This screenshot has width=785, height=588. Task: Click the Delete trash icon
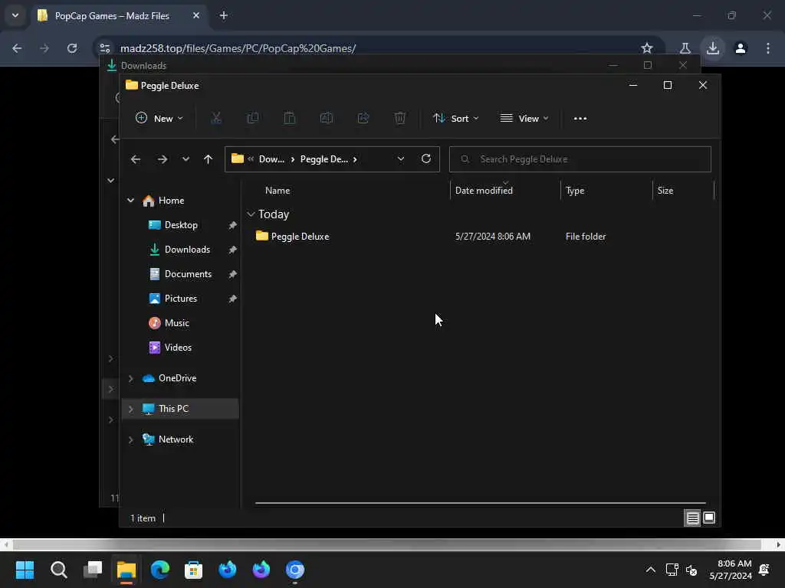(400, 119)
